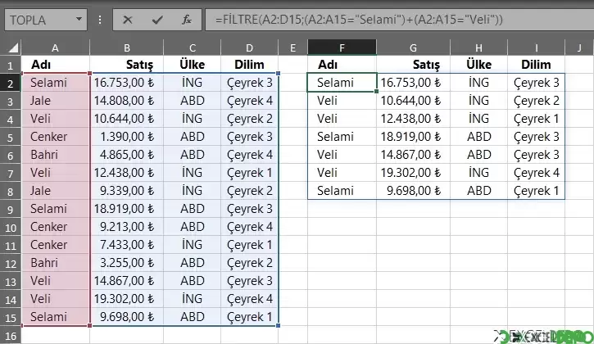594x344 pixels.
Task: Click cell F2 containing Selami
Action: (x=342, y=83)
